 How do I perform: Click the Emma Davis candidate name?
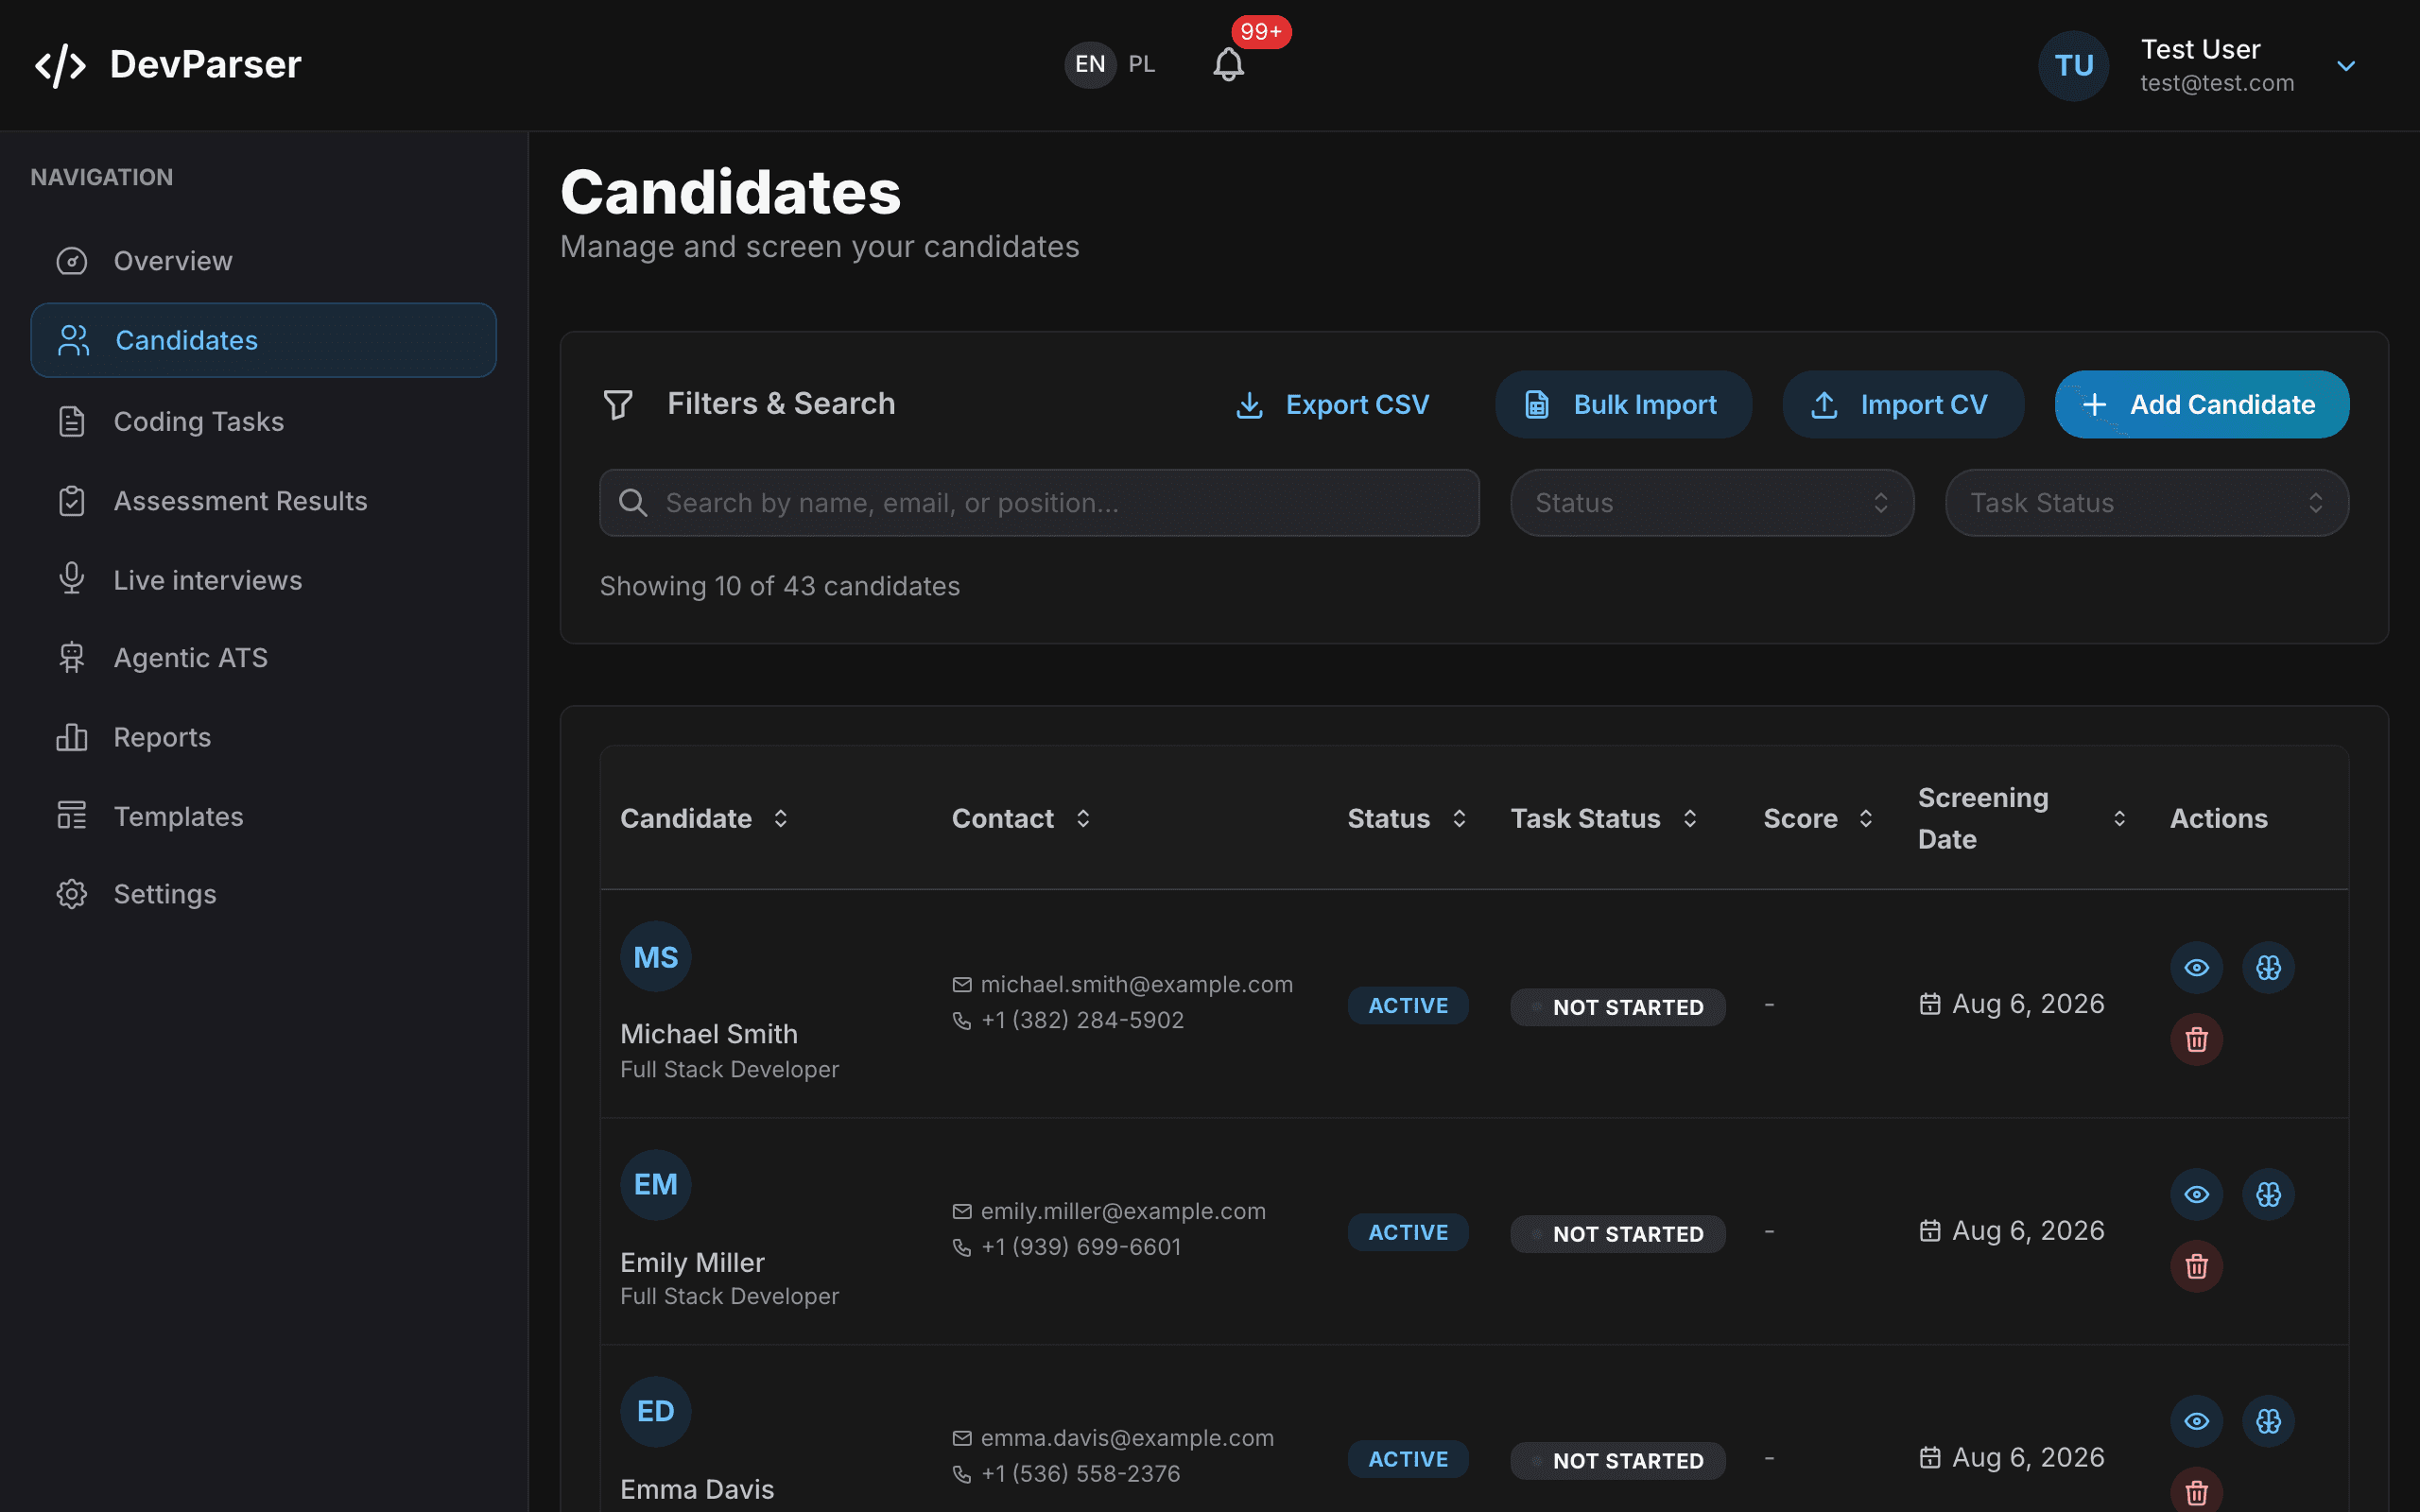point(697,1489)
